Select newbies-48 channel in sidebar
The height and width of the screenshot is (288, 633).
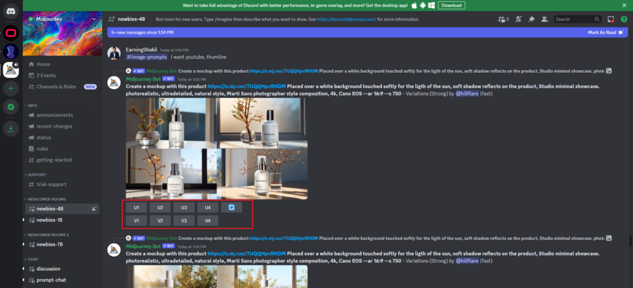[62, 208]
